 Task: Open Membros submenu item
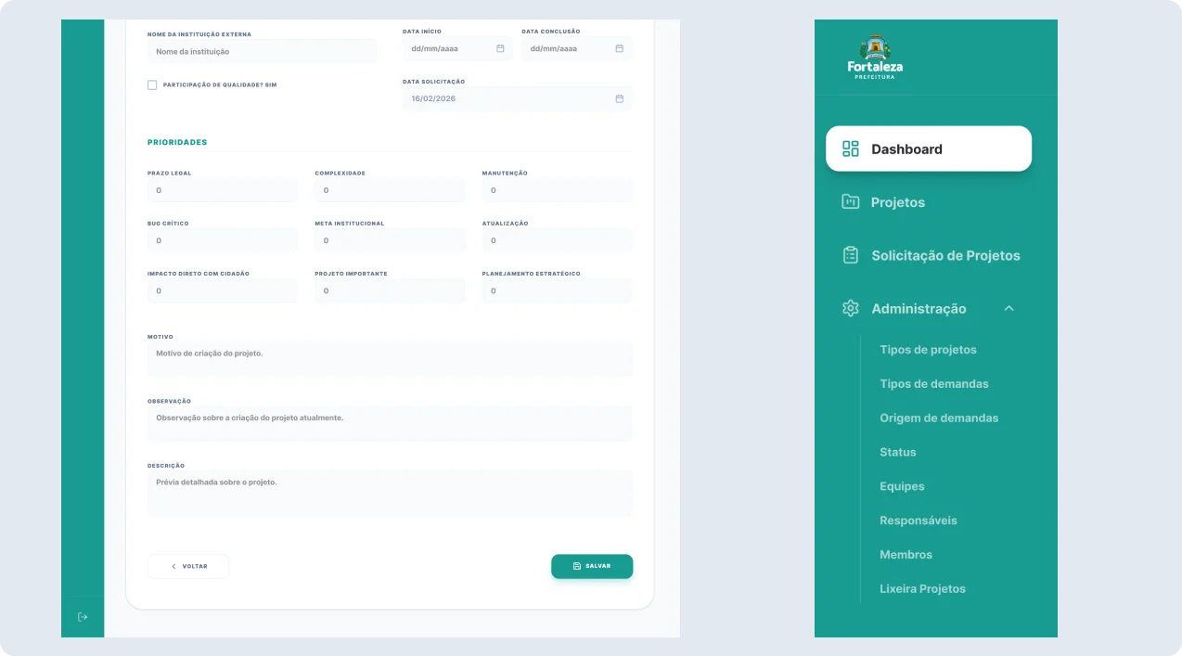click(906, 555)
